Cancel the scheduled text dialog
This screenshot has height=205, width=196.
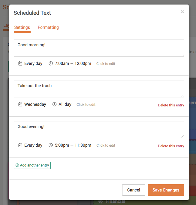coord(134,190)
